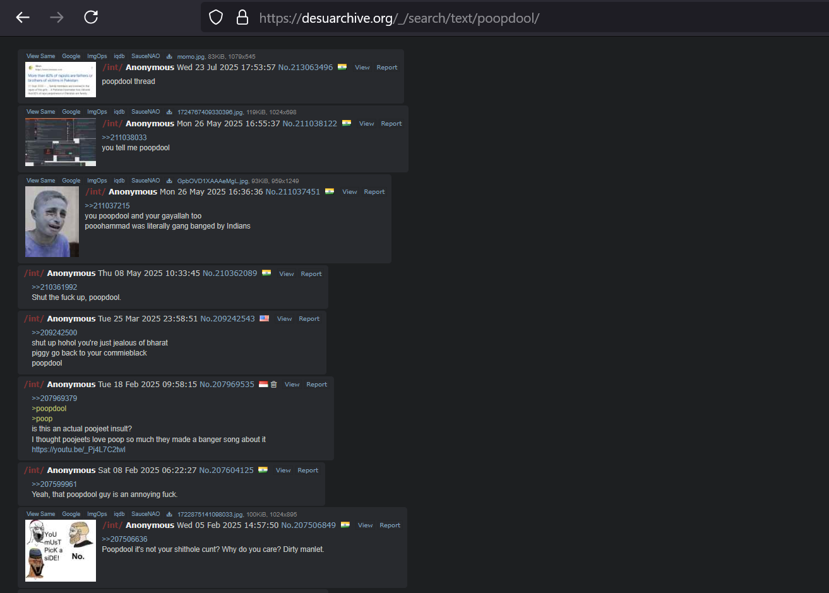
Task: Click iqdb link for 1722875141098033.jpg
Action: (119, 514)
